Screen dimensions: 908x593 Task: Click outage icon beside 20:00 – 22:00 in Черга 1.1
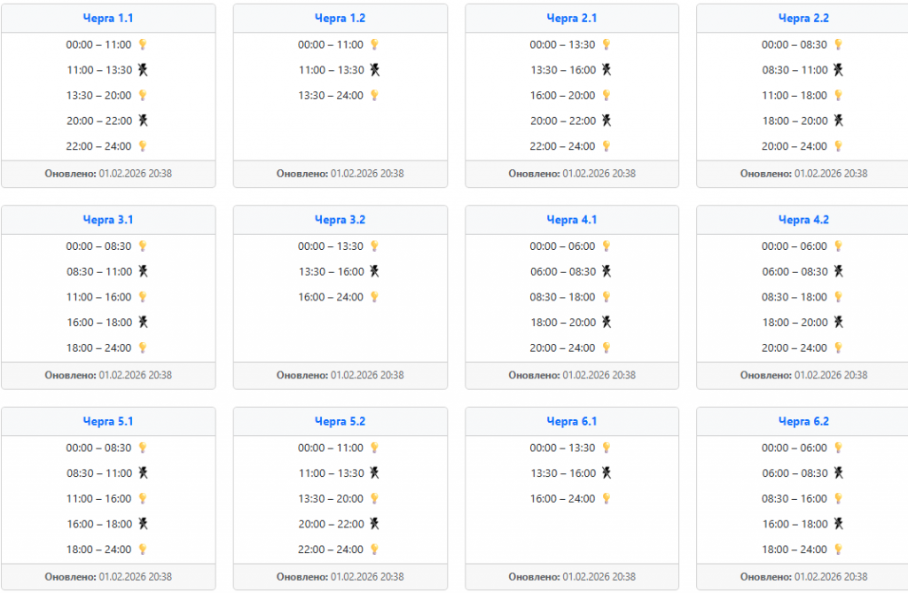(142, 121)
